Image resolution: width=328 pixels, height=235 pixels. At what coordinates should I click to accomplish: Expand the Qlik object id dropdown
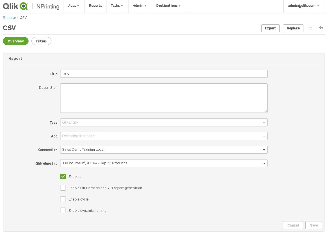(164, 163)
